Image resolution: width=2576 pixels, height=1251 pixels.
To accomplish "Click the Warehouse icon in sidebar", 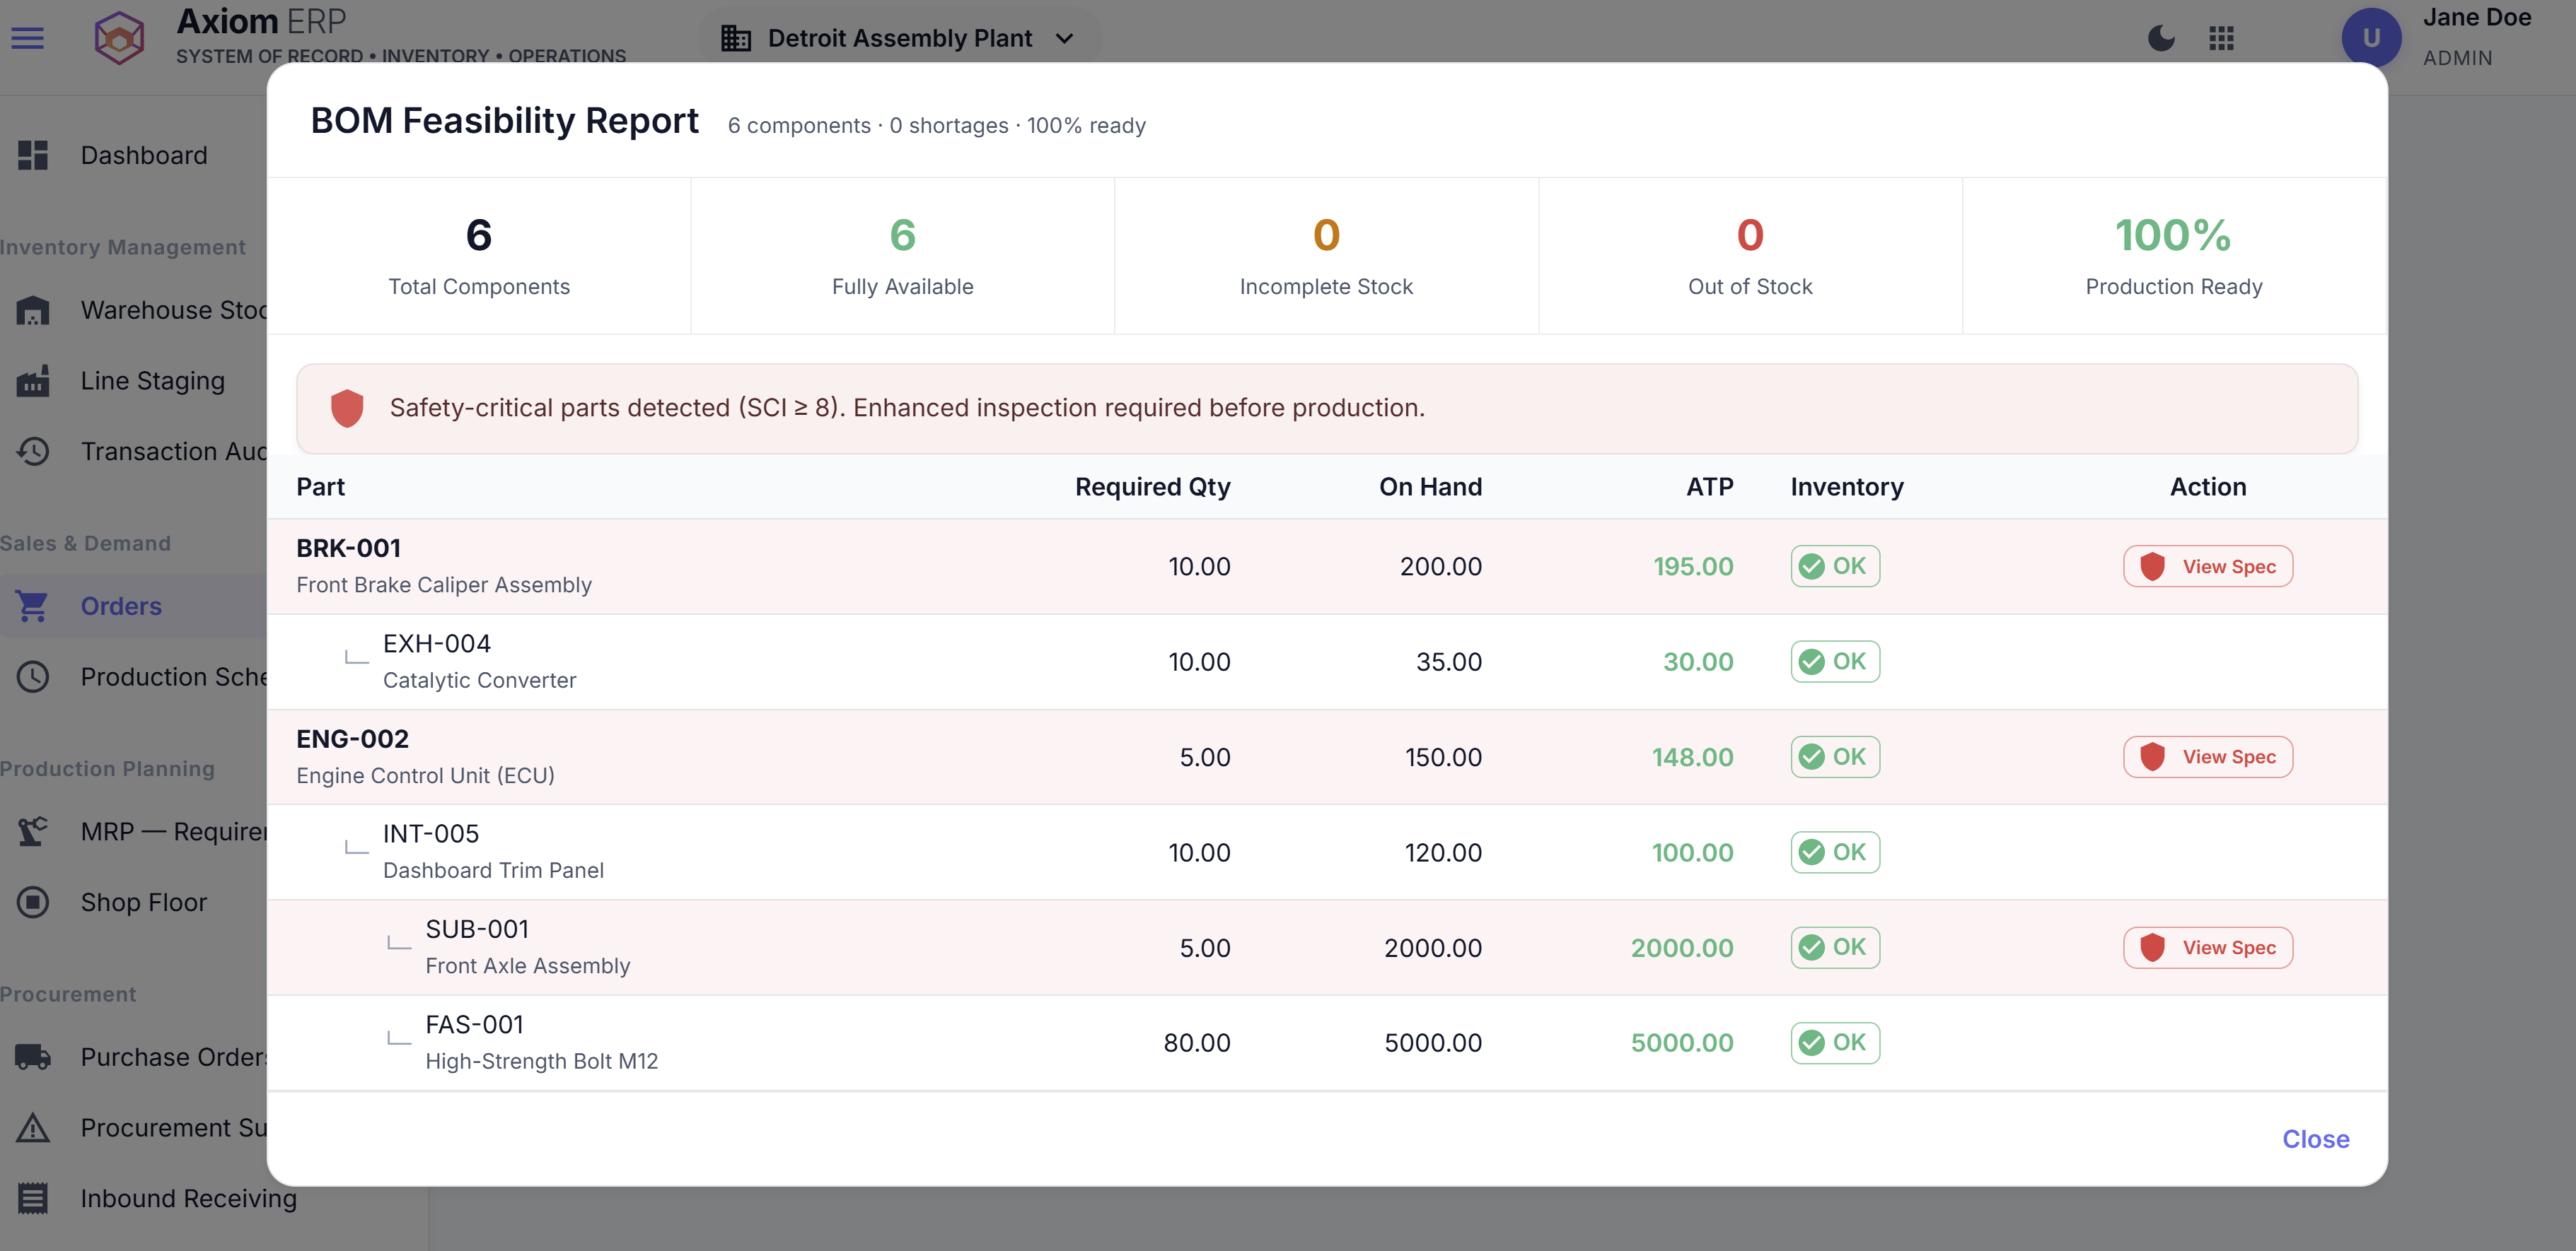I will point(33,310).
